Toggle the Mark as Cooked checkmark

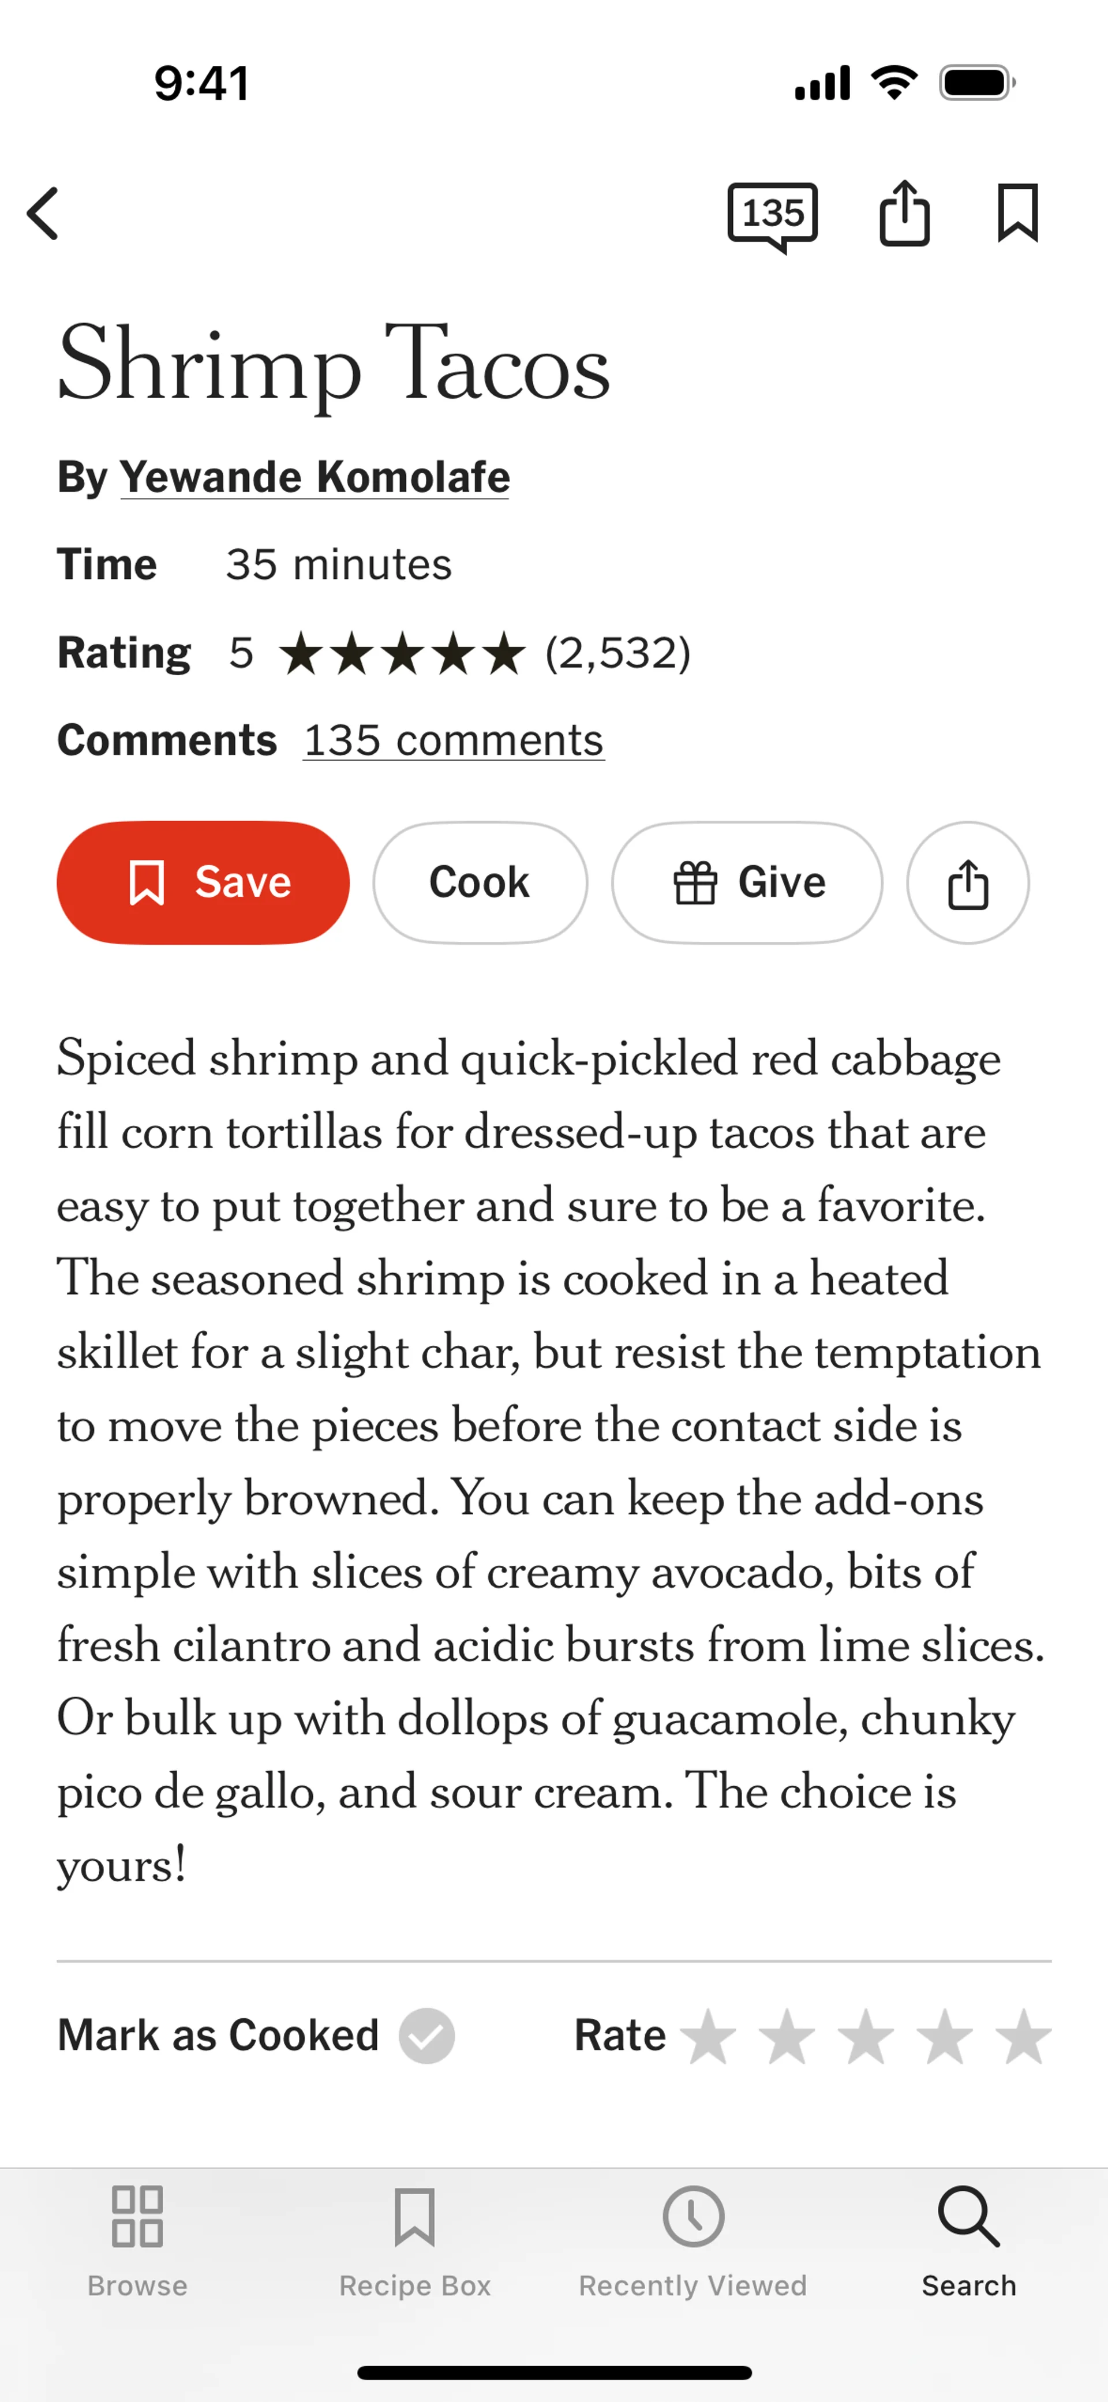426,2036
